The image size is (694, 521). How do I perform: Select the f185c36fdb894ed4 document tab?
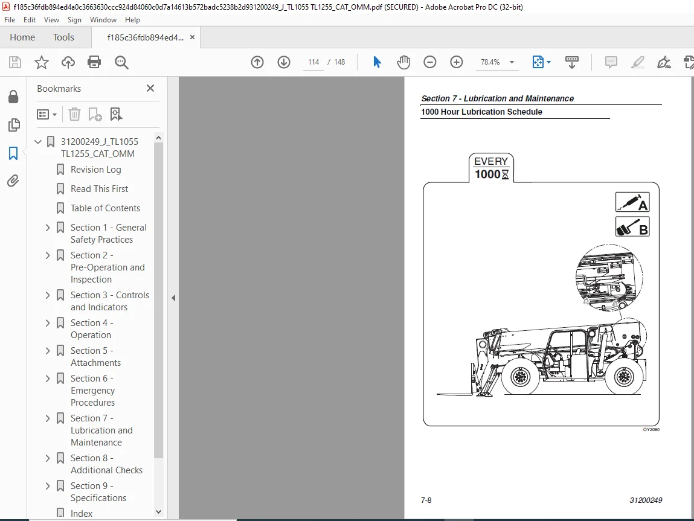[x=145, y=37]
